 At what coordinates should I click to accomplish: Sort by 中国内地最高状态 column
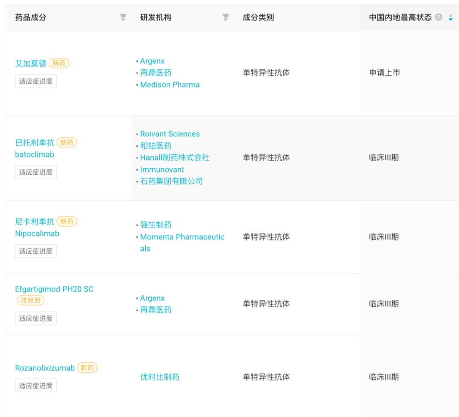pos(450,17)
